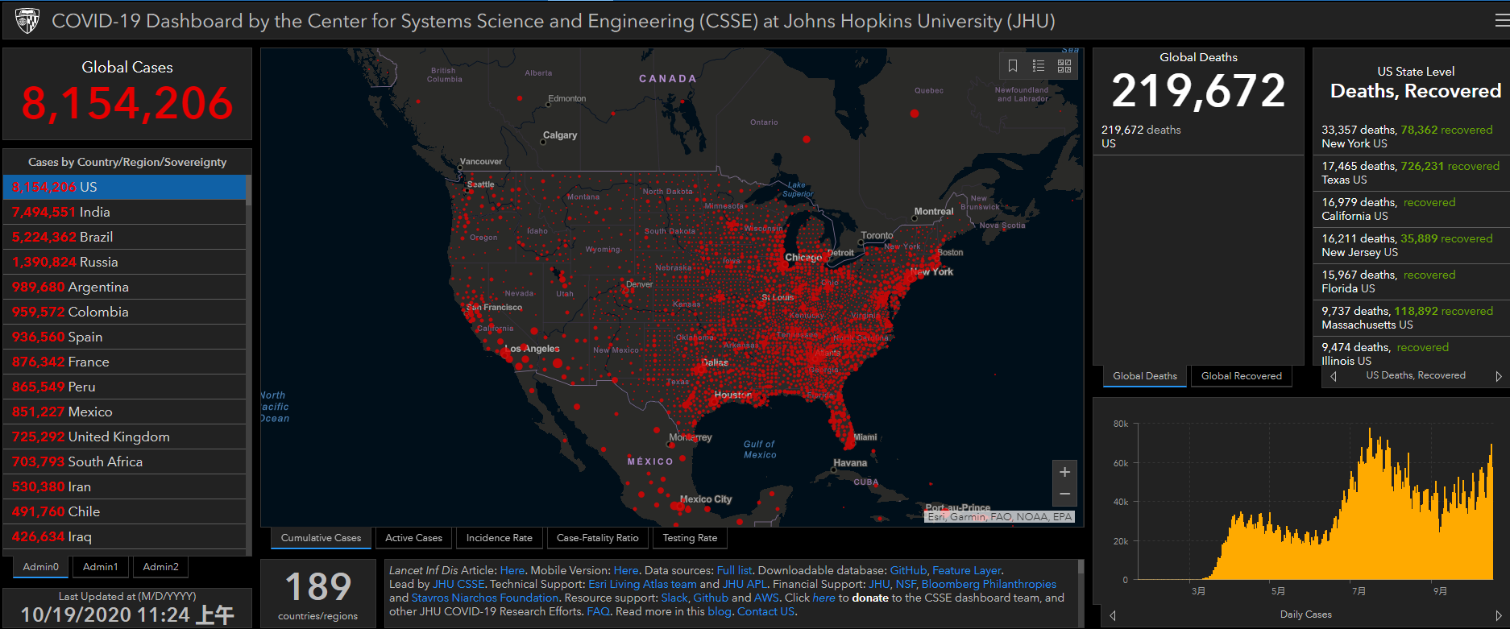
Task: Open the basemap gallery grid icon
Action: [x=1064, y=66]
